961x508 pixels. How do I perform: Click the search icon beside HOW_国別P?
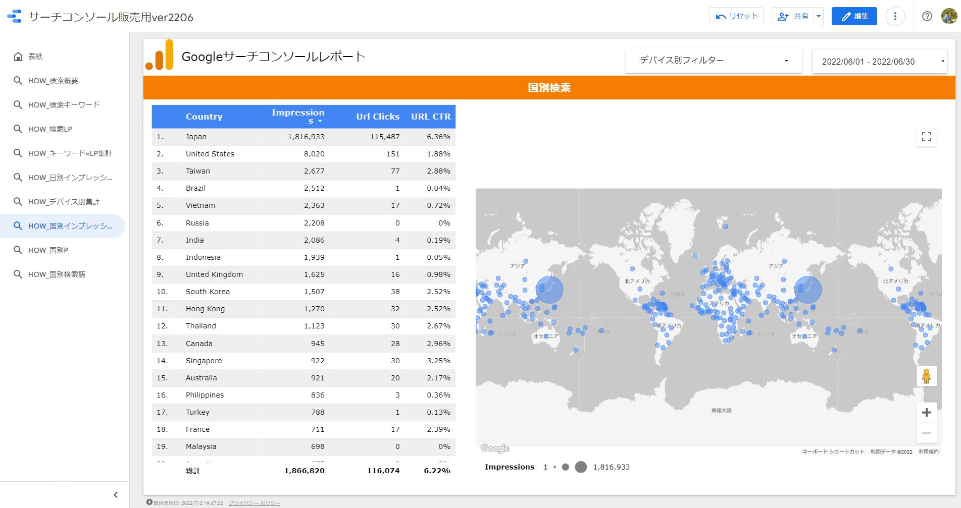pyautogui.click(x=18, y=250)
